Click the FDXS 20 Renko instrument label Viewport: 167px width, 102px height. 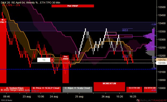(x=7, y=100)
